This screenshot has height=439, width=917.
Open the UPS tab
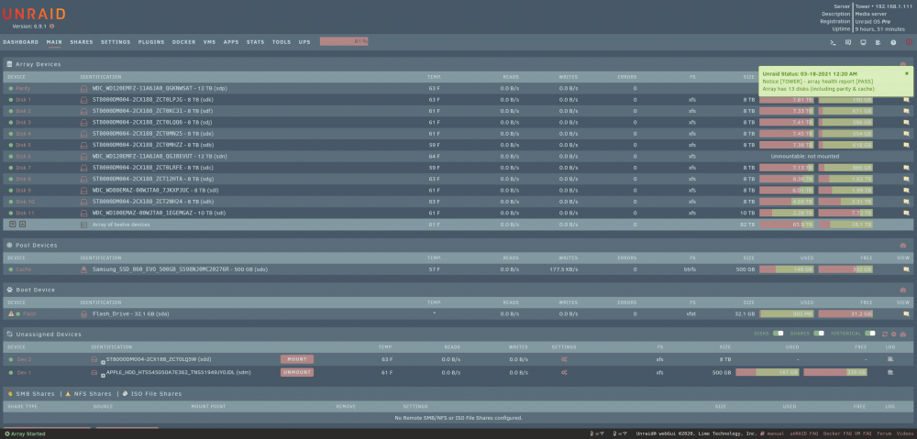coord(304,42)
